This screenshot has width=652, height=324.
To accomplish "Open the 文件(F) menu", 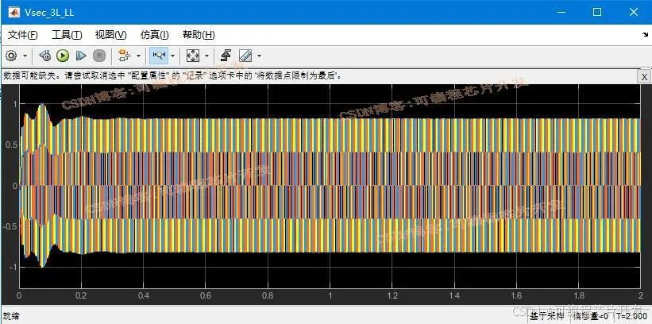I will click(23, 35).
